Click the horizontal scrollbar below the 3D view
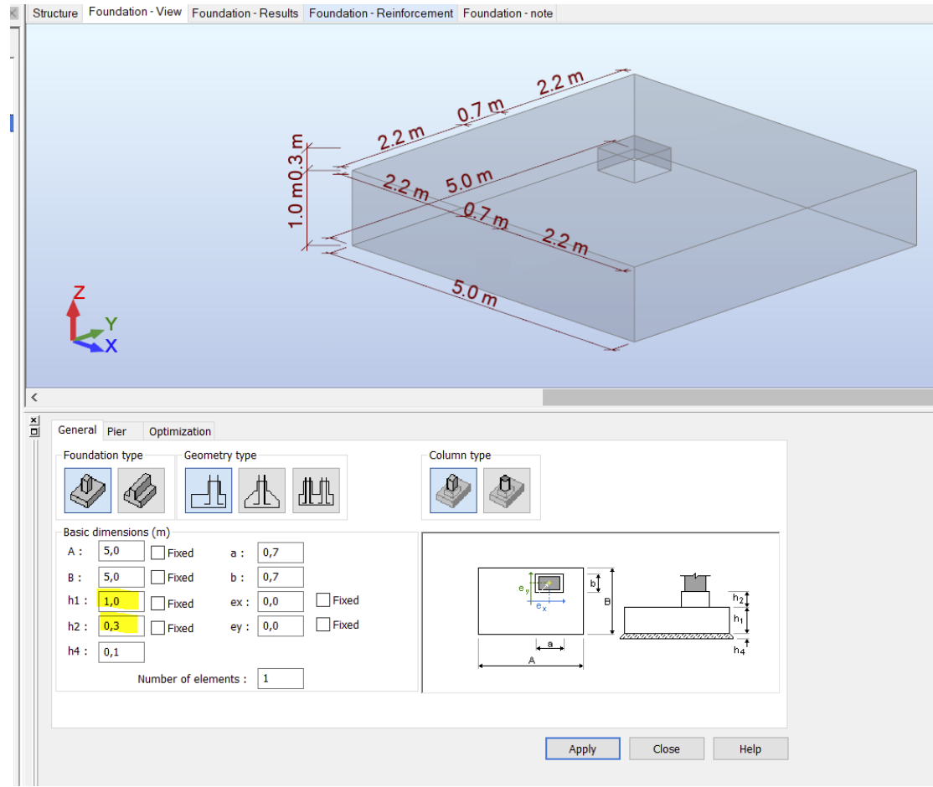This screenshot has height=787, width=933. [x=335, y=395]
